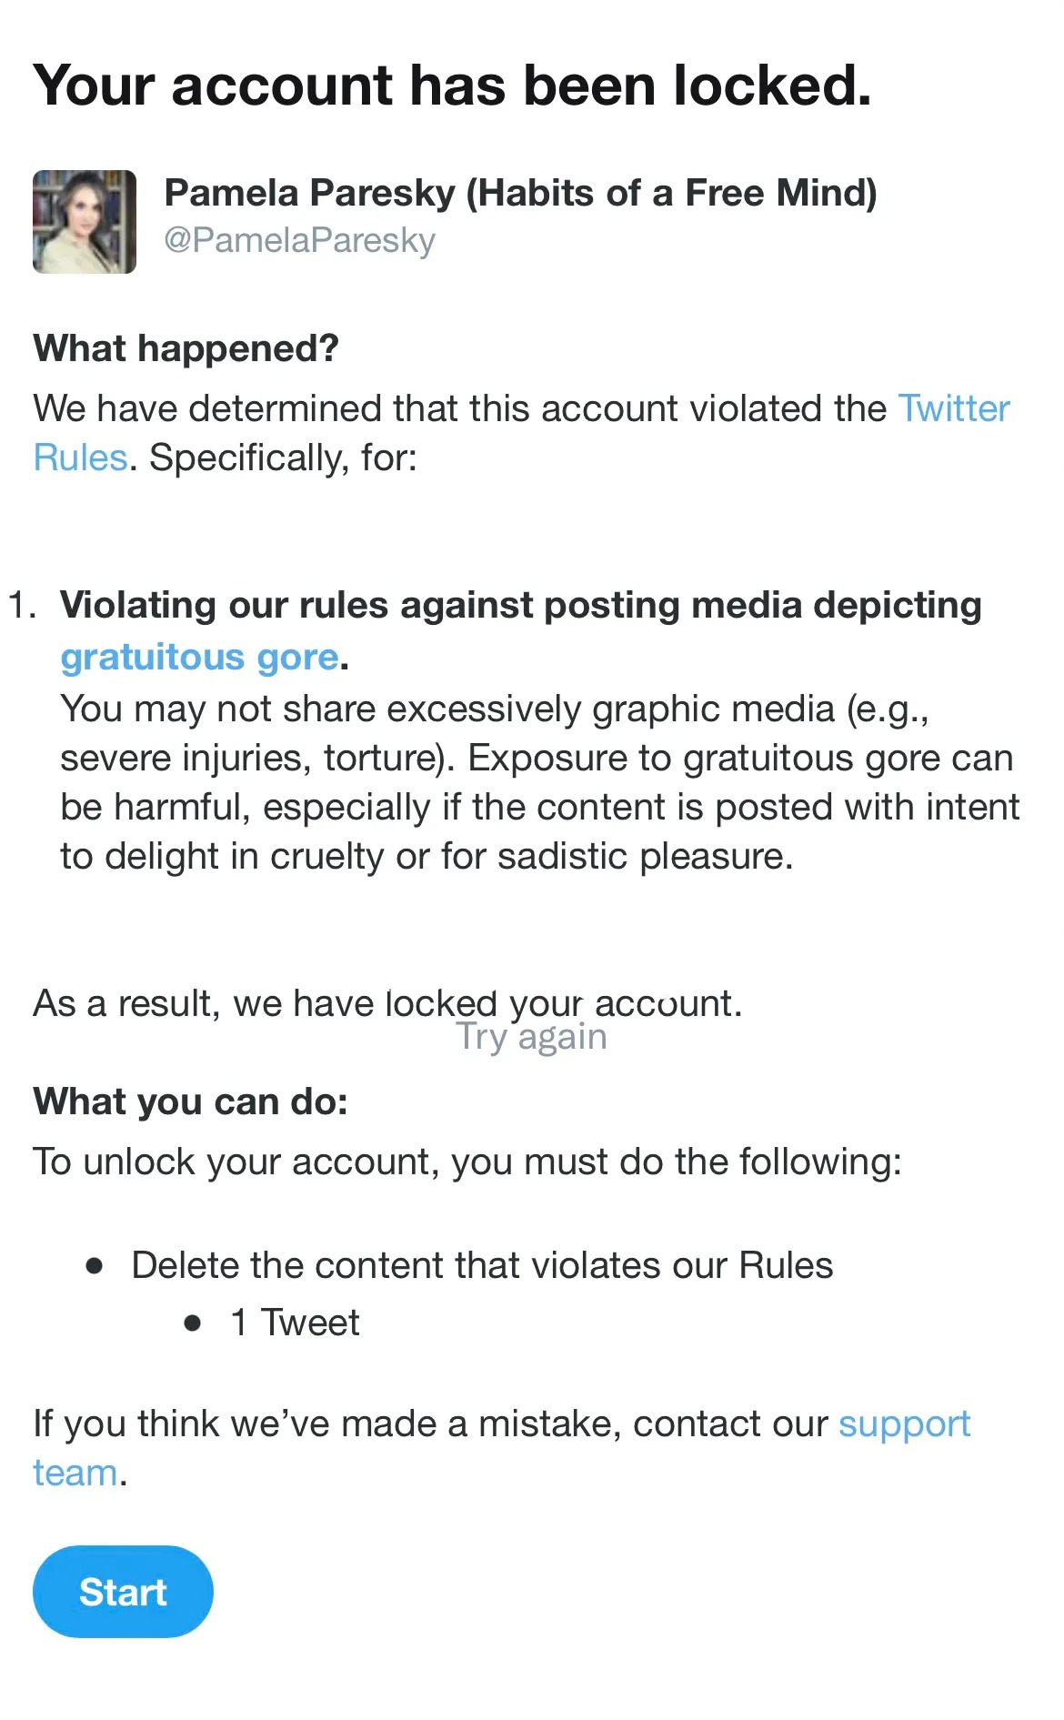This screenshot has width=1064, height=1720.
Task: Select 'As a result, we have locked' sentence
Action: 387,1003
